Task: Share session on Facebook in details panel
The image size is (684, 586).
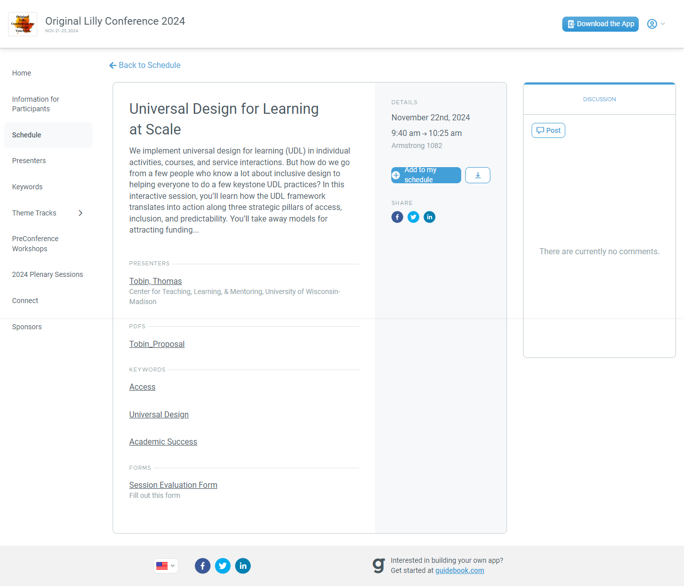Action: [x=397, y=217]
